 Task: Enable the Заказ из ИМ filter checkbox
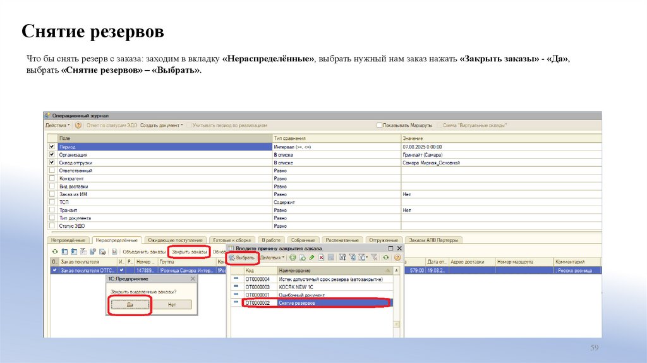point(52,194)
